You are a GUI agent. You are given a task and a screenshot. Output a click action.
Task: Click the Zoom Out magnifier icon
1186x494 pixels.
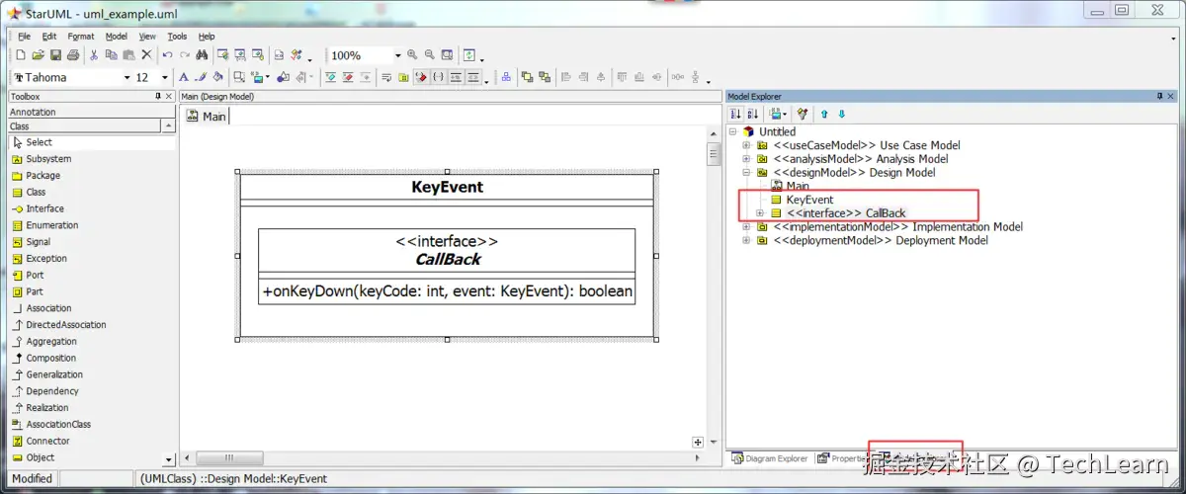coord(429,55)
